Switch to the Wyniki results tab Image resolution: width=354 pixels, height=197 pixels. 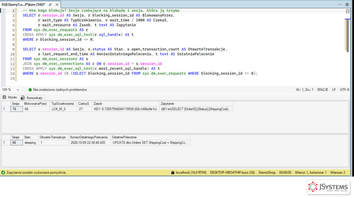pos(10,97)
